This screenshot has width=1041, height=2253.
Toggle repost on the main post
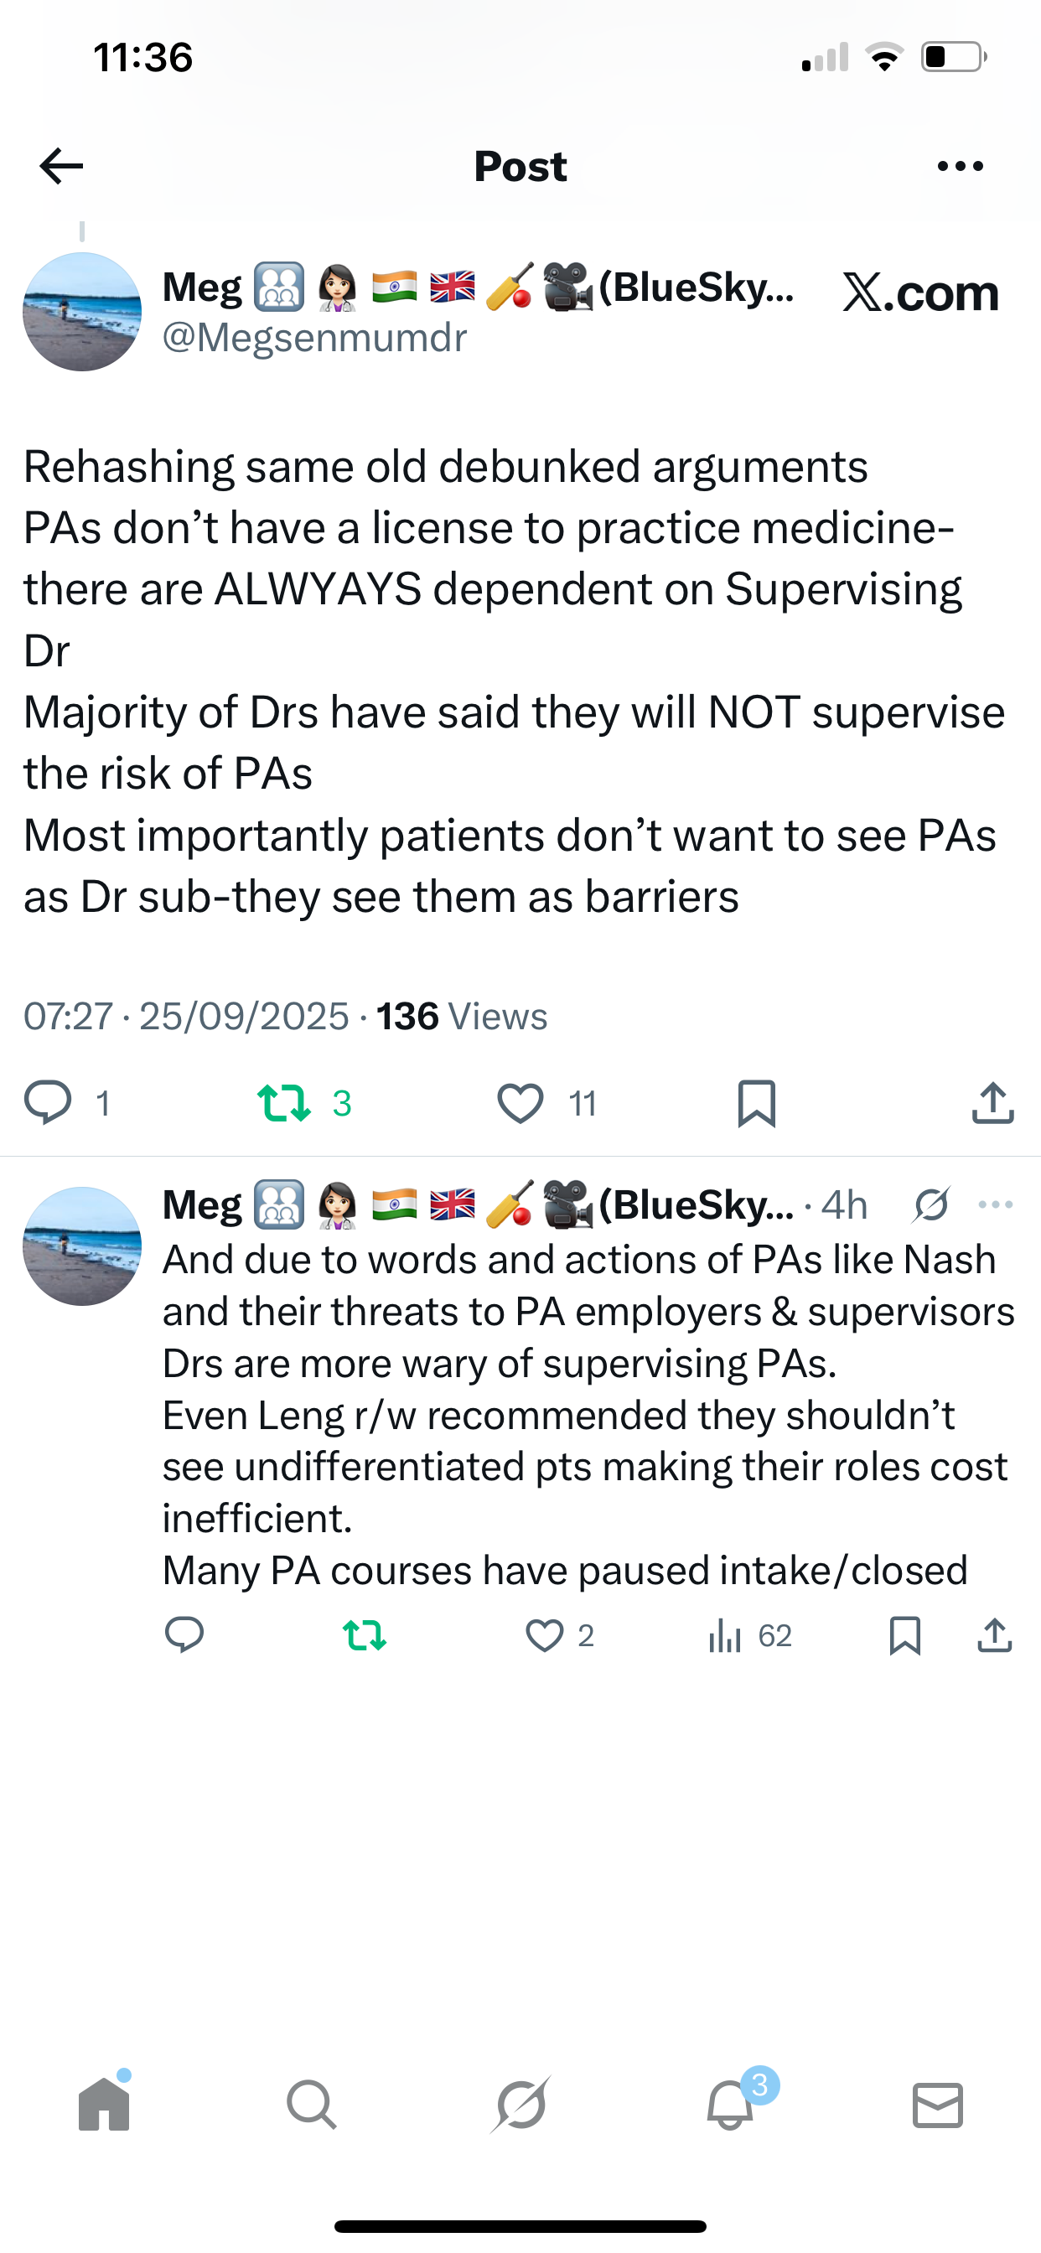[284, 1102]
